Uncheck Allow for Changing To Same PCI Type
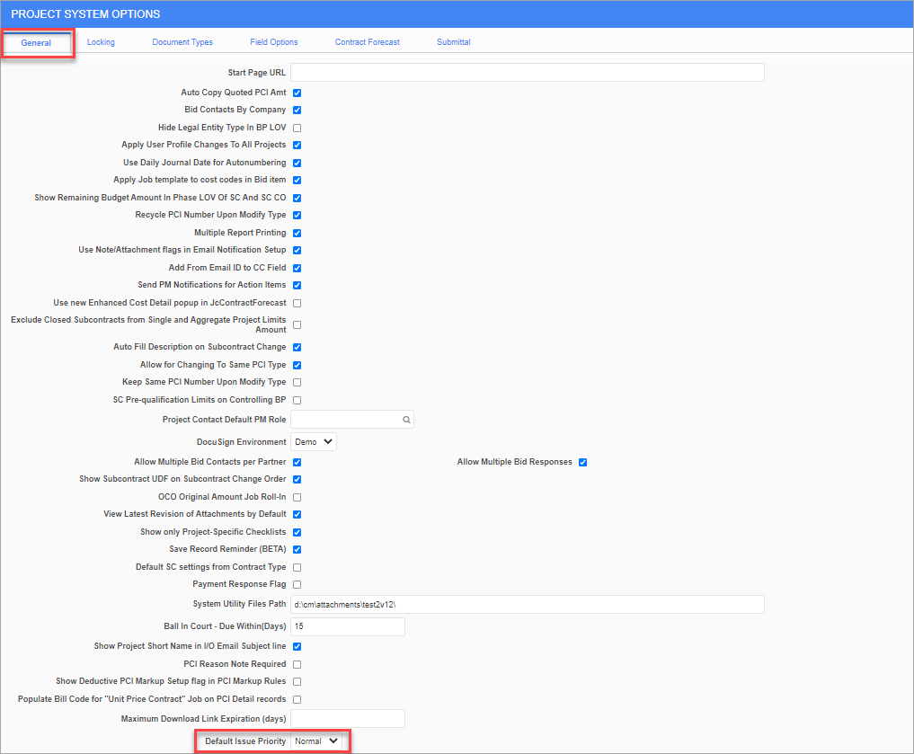 (x=297, y=366)
